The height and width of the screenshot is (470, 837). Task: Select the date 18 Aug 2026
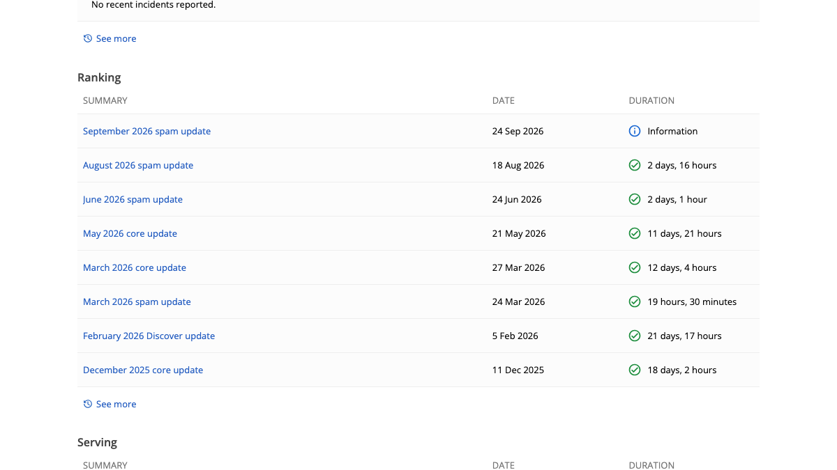(x=518, y=165)
